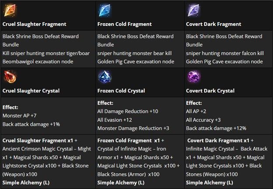Open the Frozen Cold Crystal heading
Viewport: 273px width, 189px height.
[121, 91]
